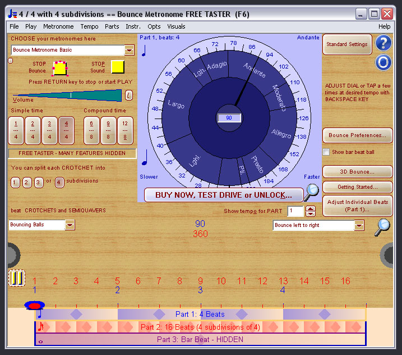Click the red and blue bouncing ball
Screen dimensions: 402x355
35,306
